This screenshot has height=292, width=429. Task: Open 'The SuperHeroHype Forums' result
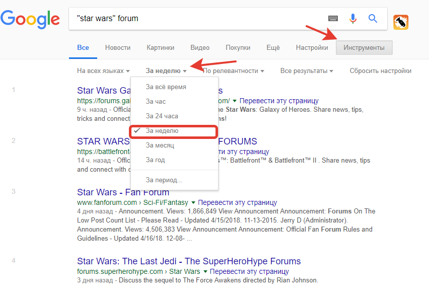189,261
